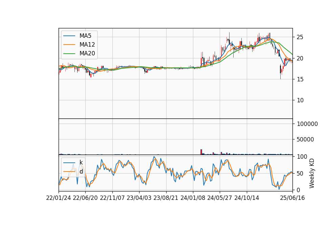Click the Weekly KD axis label
The width and height of the screenshot is (325, 233).
point(311,173)
